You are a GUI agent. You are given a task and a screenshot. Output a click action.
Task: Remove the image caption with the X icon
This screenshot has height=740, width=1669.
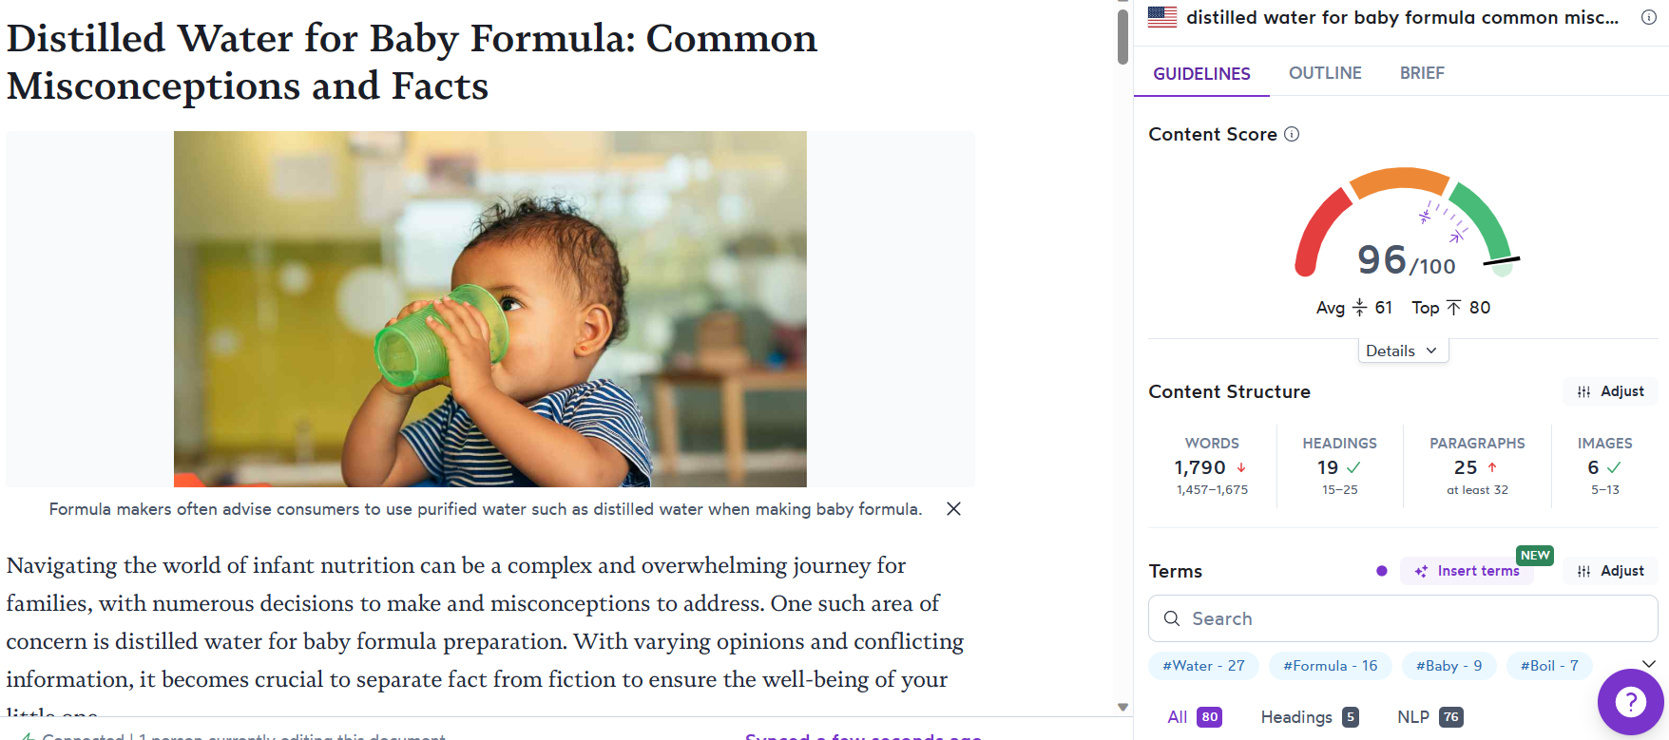click(x=953, y=509)
